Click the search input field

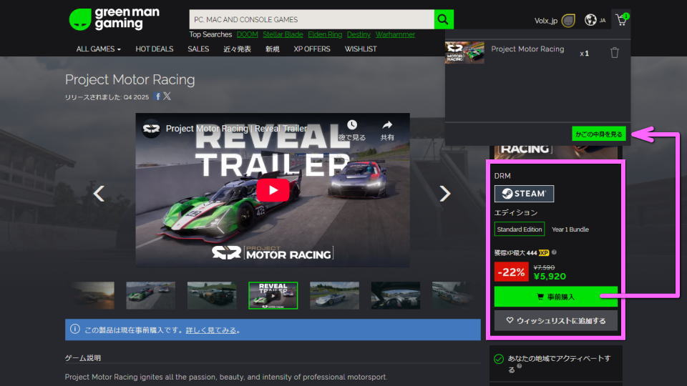pos(311,19)
